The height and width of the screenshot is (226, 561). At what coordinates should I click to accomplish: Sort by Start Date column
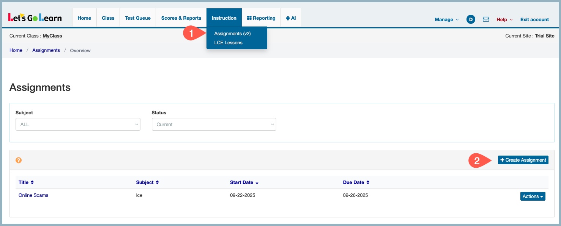[244, 182]
